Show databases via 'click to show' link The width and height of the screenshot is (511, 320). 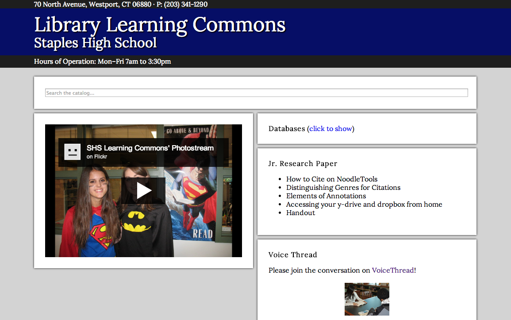pos(330,129)
